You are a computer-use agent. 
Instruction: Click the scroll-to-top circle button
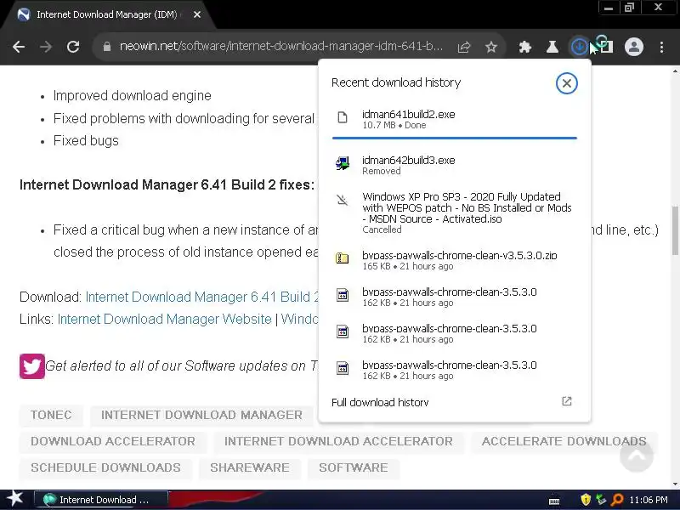[636, 456]
